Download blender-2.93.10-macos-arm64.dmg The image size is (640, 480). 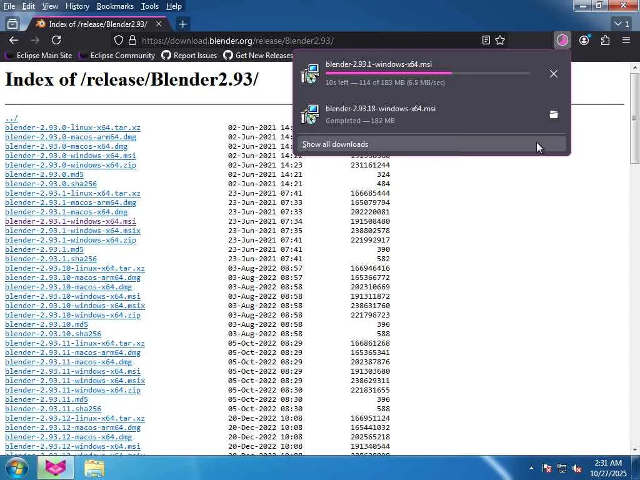[x=72, y=277]
